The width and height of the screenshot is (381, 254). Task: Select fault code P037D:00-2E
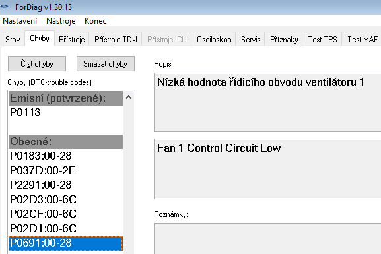coord(65,170)
